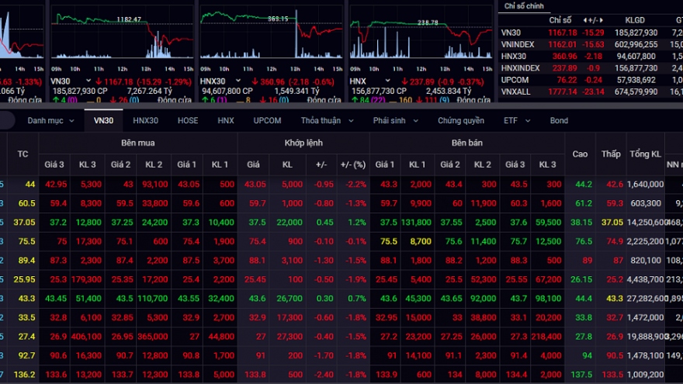Select the HOSE tab
Viewport: 683px width, 384px height.
point(188,121)
